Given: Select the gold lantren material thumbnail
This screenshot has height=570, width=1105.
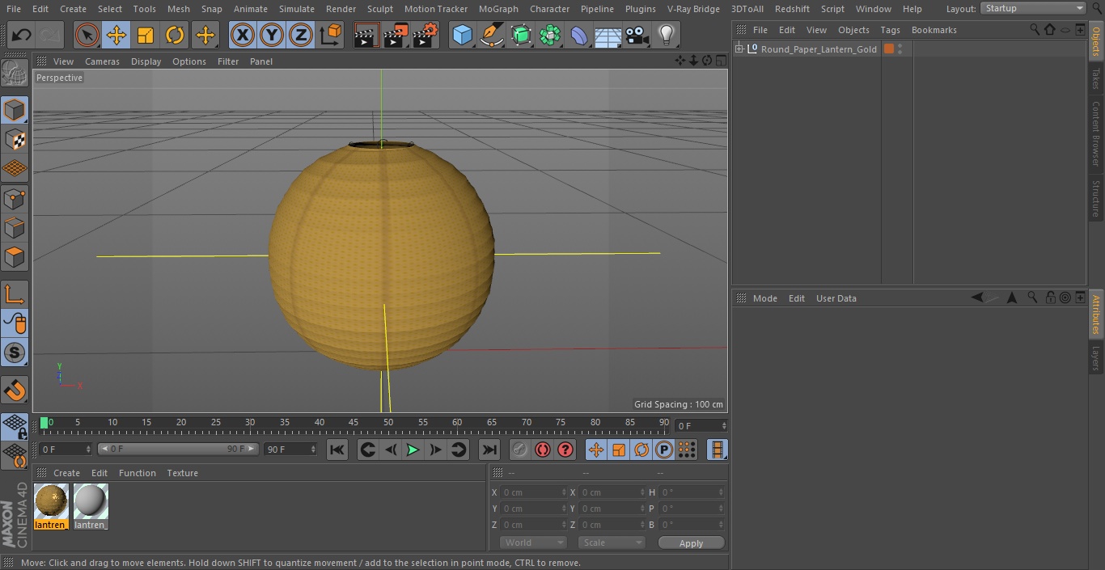Looking at the screenshot, I should coord(51,502).
